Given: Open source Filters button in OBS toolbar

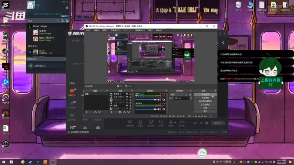Looking at the screenshot, I should pyautogui.click(x=128, y=86).
